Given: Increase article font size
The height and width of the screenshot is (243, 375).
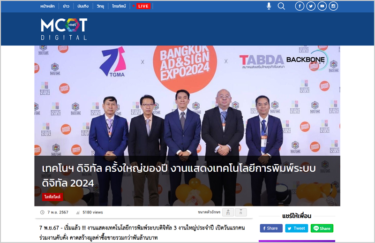Looking at the screenshot, I should pyautogui.click(x=228, y=212).
